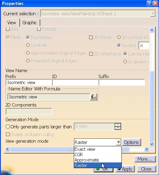Screen dimensions: 159x175
Task: Open the Current selection dropdown arrow
Action: coord(153,13)
